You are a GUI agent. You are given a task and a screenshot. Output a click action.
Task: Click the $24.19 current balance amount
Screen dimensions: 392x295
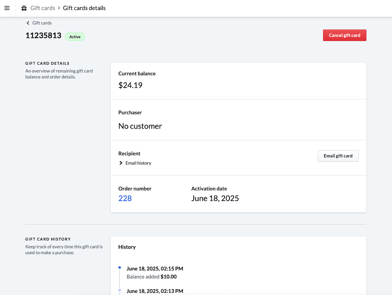(x=130, y=85)
